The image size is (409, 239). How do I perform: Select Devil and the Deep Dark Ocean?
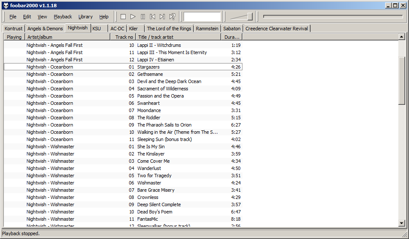[x=123, y=81]
